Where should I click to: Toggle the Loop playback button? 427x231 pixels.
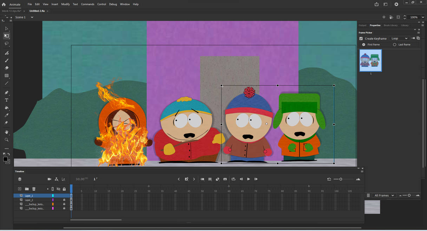coord(234,179)
